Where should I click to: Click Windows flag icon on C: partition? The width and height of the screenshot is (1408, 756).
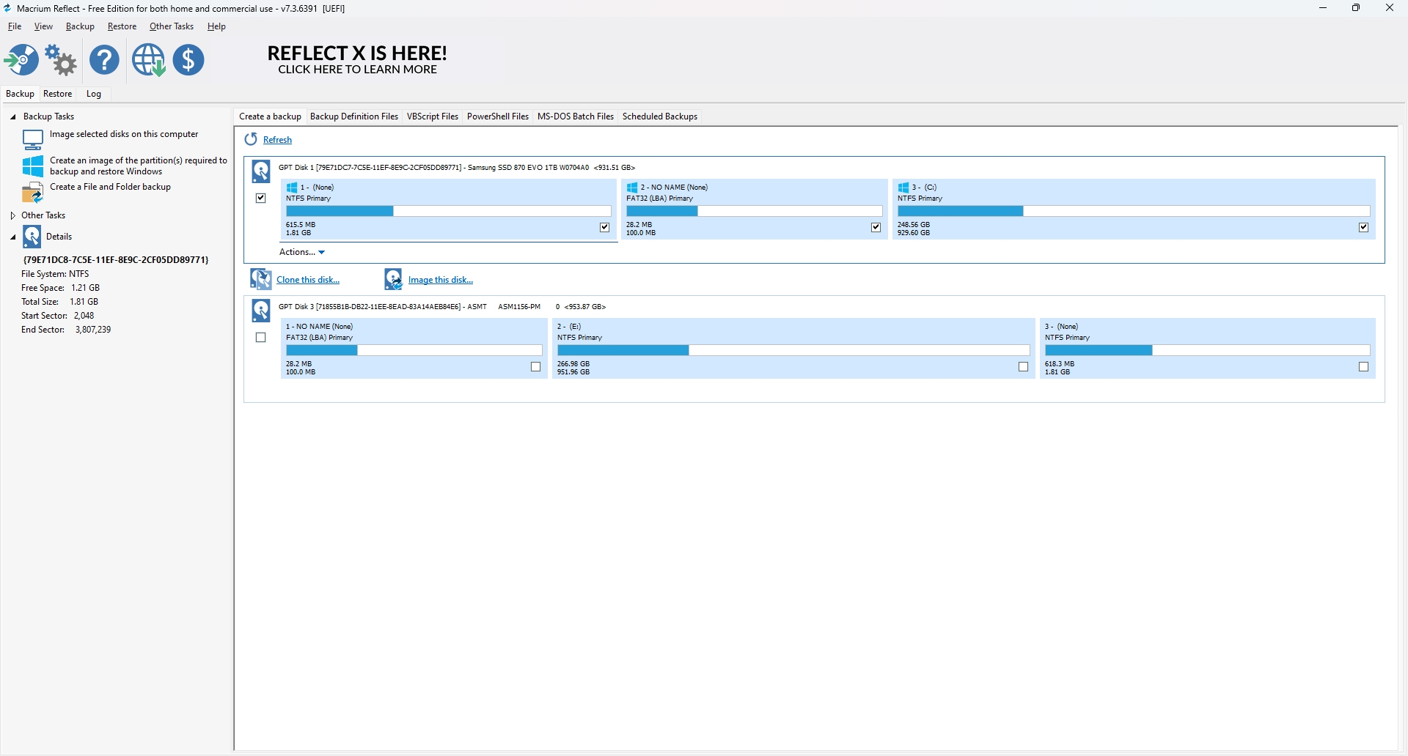coord(903,188)
